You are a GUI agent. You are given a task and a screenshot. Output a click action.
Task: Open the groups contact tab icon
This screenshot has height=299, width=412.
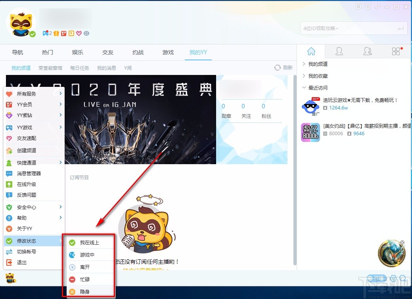click(x=367, y=51)
